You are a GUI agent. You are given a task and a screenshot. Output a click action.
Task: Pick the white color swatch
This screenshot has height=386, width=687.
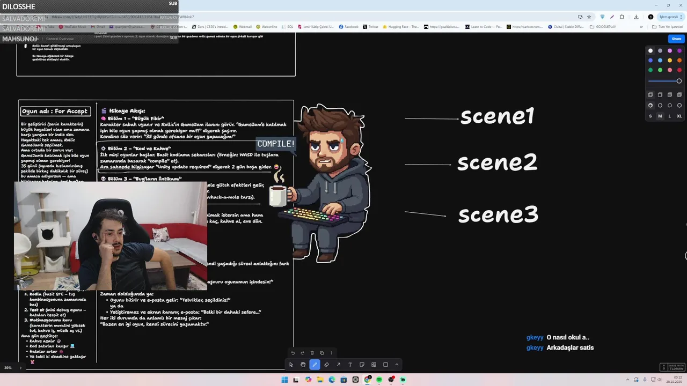pos(651,51)
